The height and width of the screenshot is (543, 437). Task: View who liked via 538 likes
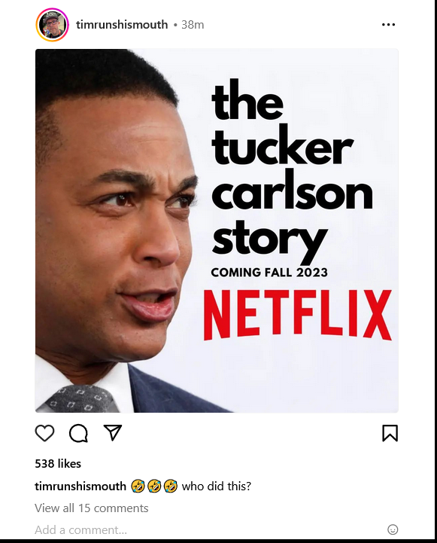58,463
